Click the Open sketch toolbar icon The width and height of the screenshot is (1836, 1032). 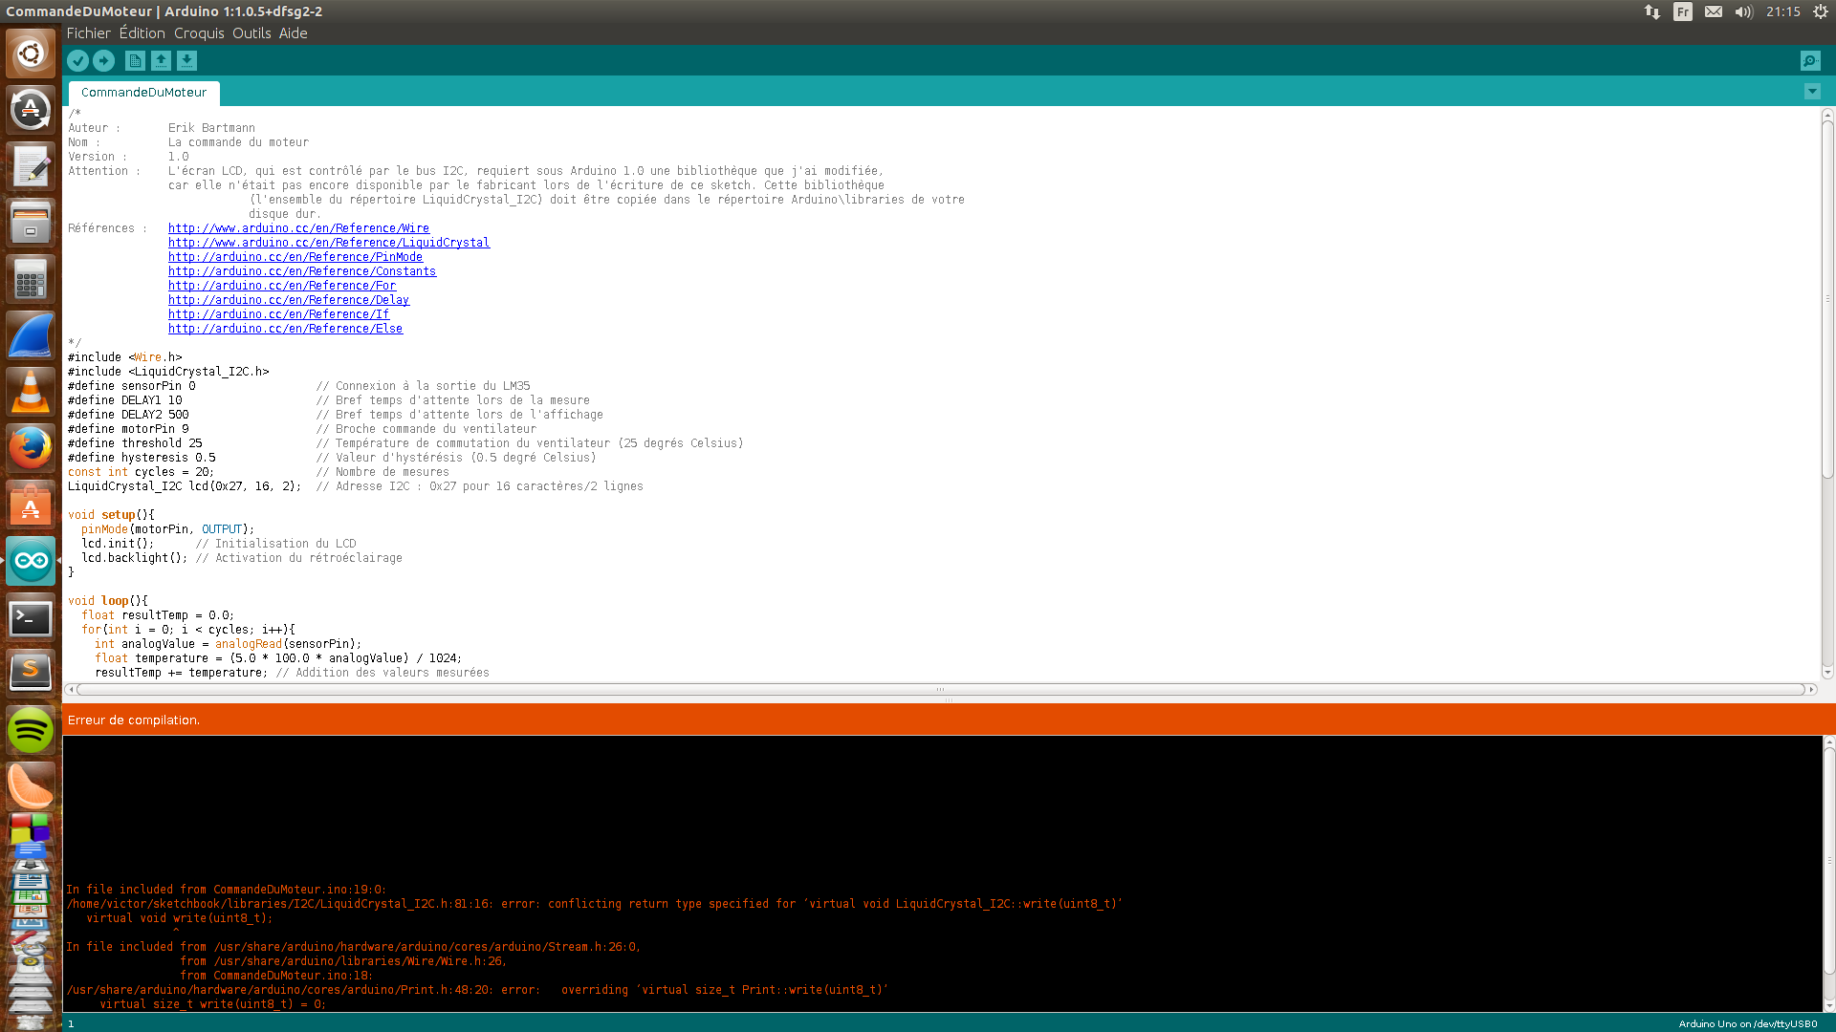161,61
